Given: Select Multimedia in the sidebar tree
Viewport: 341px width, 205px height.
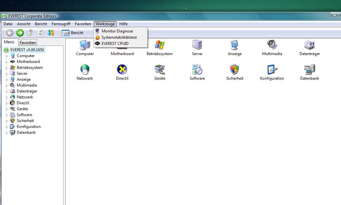Looking at the screenshot, I should click(x=27, y=85).
